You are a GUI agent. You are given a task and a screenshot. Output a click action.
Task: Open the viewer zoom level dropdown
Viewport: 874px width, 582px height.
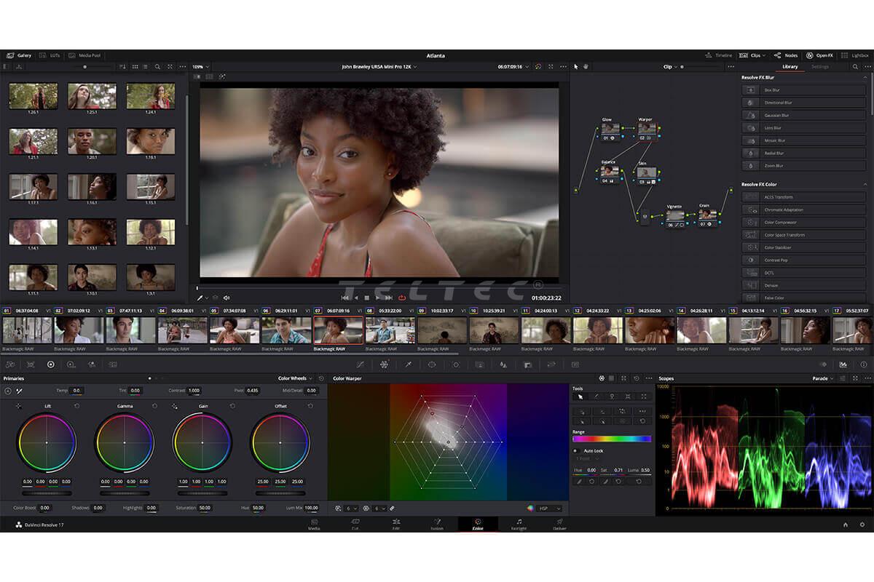click(x=201, y=66)
